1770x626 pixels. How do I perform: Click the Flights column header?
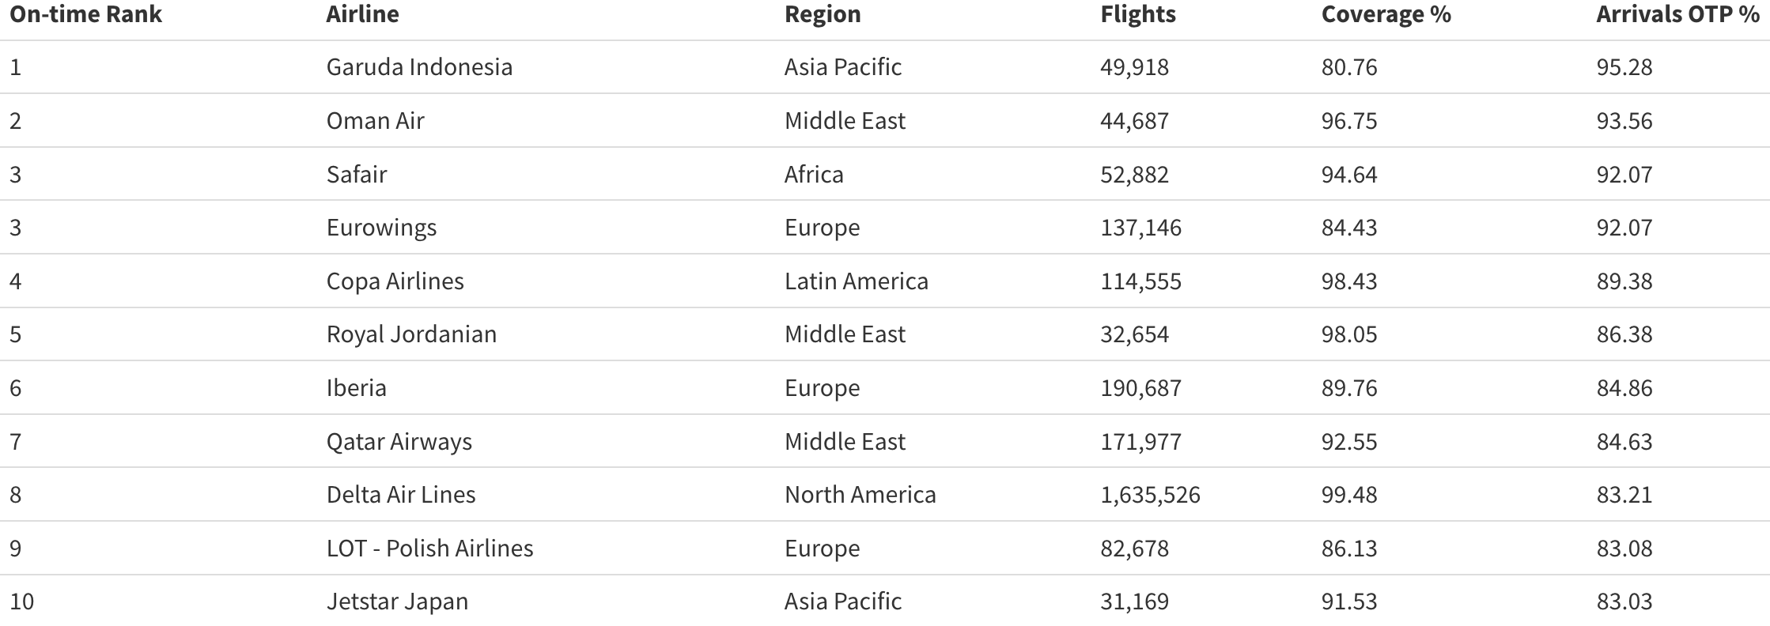pos(1137,14)
